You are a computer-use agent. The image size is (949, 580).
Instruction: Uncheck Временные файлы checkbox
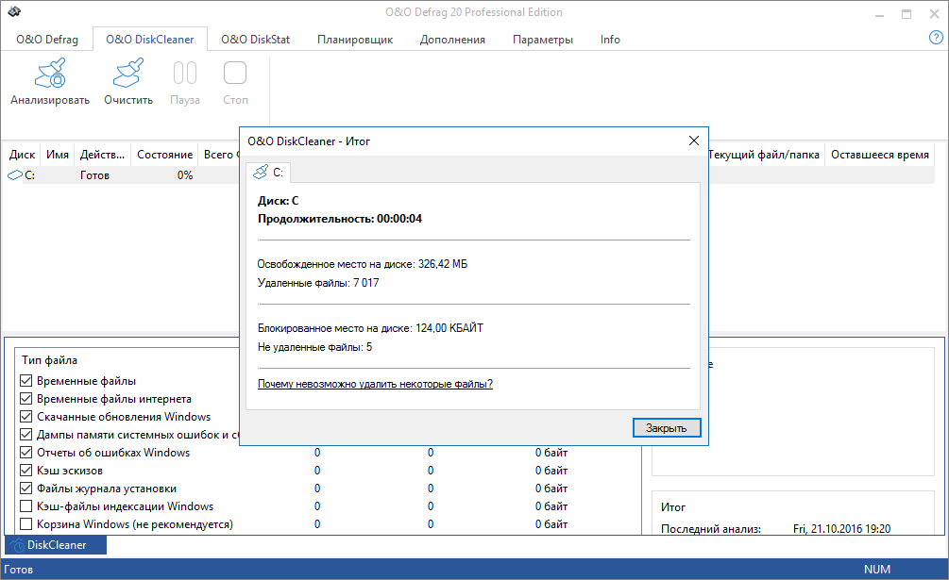tap(26, 381)
